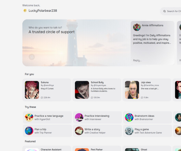This screenshot has height=151, width=181.
Task: Select Brainstorm ideas with Brainstormer
Action: point(148,117)
